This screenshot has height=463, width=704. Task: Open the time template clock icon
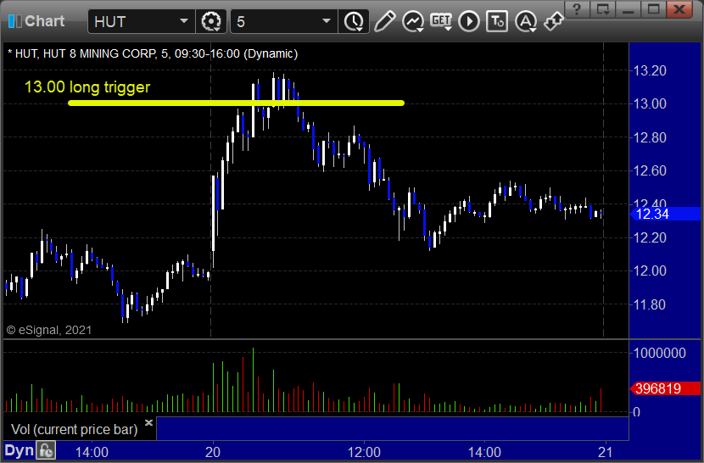tap(355, 21)
